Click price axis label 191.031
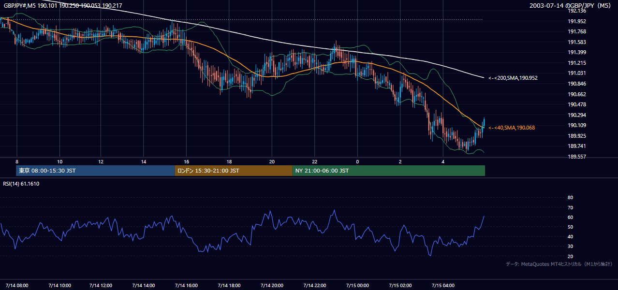618x290 pixels. click(577, 73)
